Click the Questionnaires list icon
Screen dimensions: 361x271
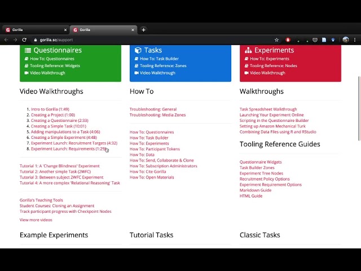[x=28, y=50]
